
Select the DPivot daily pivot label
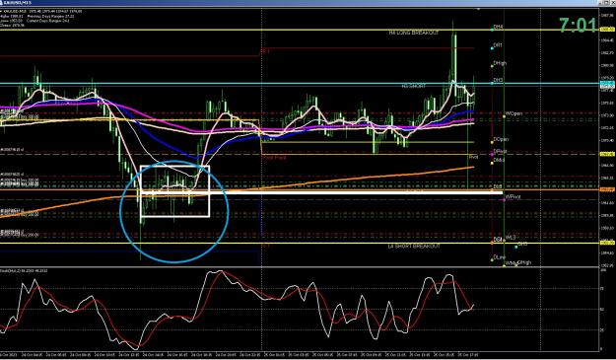tap(500, 151)
